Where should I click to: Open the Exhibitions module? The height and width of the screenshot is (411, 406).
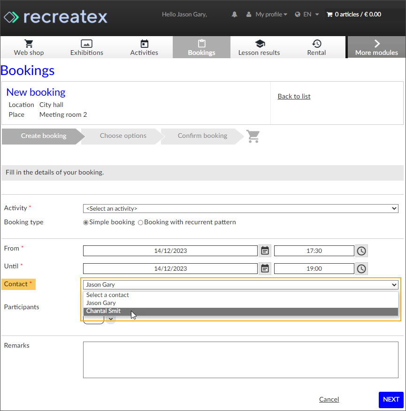86,47
